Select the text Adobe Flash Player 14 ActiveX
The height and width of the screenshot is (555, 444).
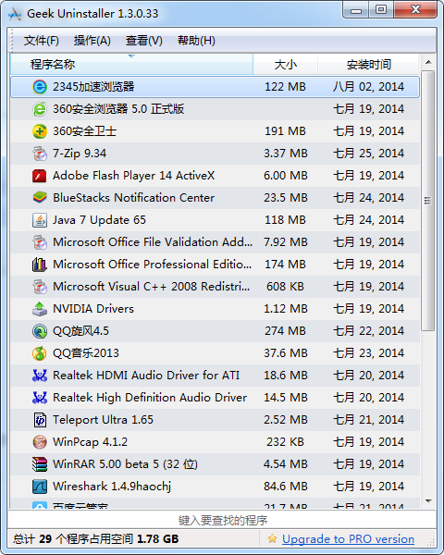pos(133,176)
